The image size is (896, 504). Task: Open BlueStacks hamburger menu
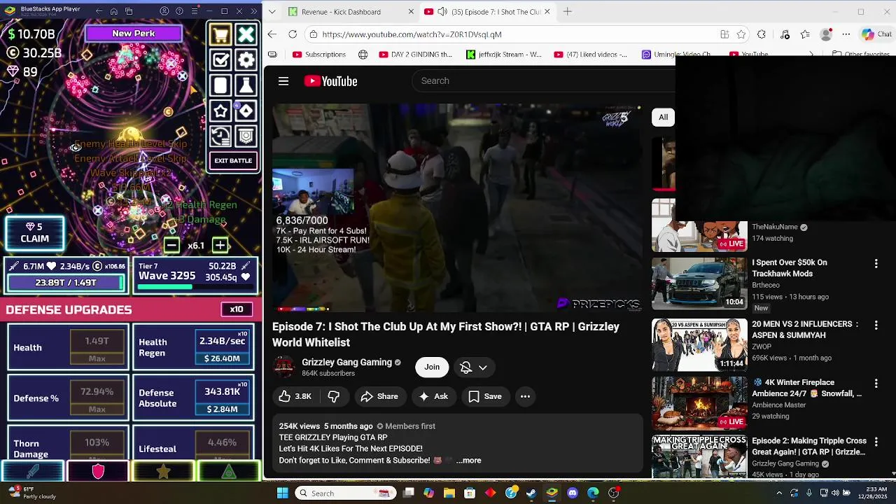(x=194, y=11)
